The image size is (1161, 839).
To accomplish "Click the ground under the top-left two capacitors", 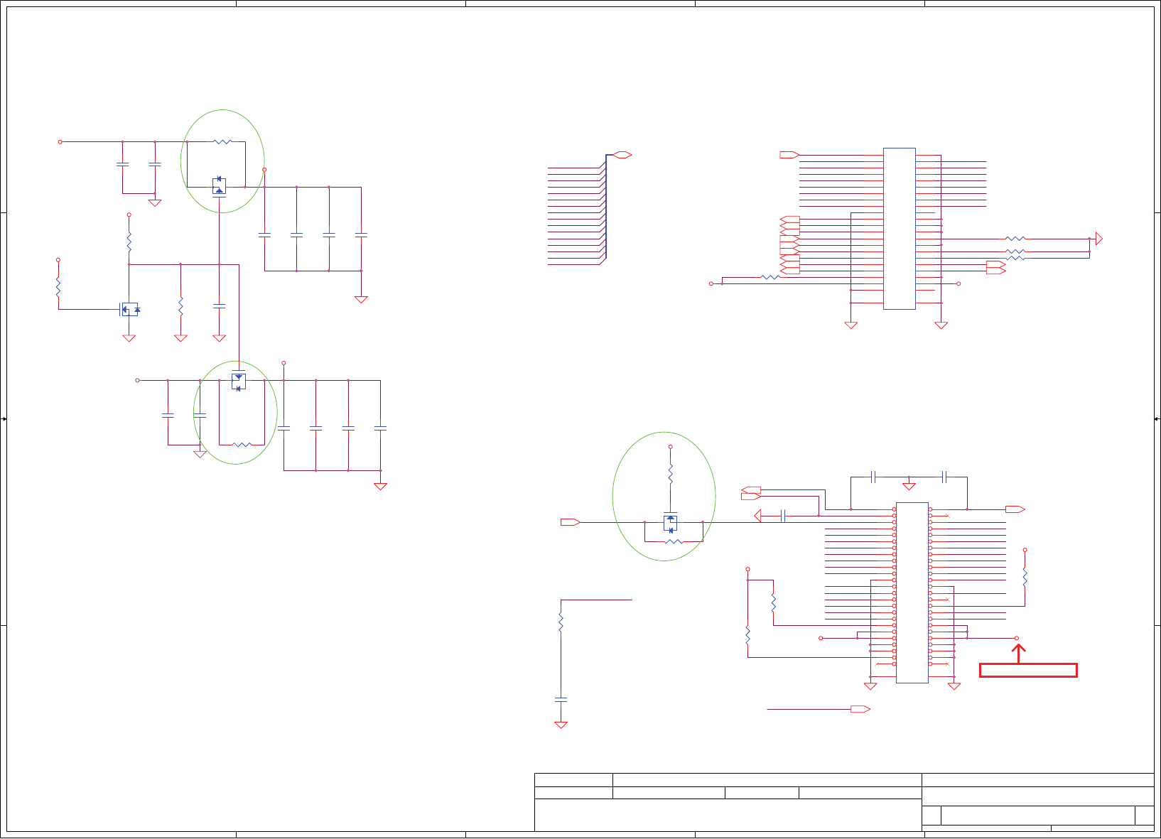I will (x=154, y=203).
